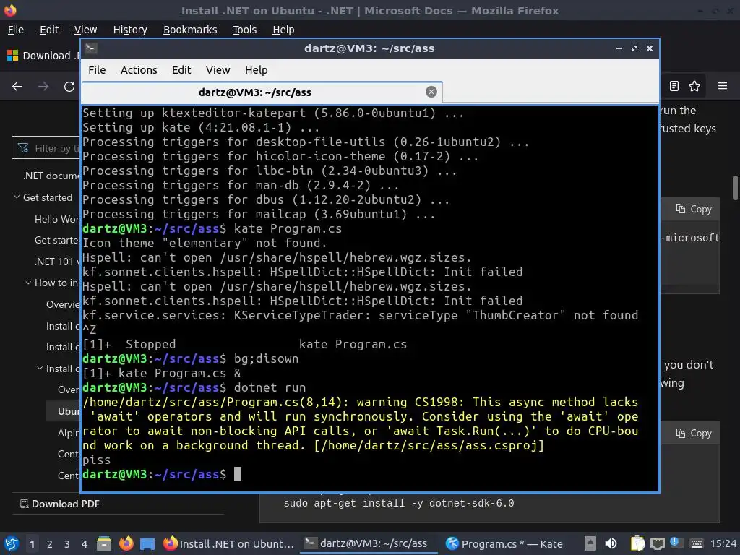
Task: Reload the page in Firefox
Action: [x=69, y=87]
